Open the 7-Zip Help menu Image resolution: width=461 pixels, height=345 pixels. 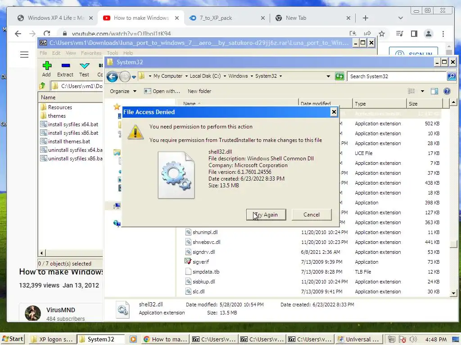pos(128,53)
